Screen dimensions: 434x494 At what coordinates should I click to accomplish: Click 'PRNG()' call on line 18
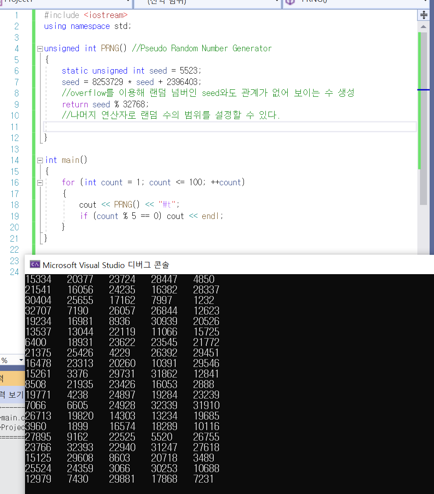[127, 205]
